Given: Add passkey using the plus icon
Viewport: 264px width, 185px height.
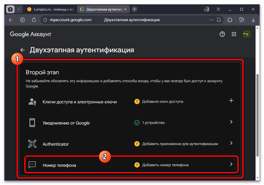Looking at the screenshot, I should pyautogui.click(x=231, y=101).
